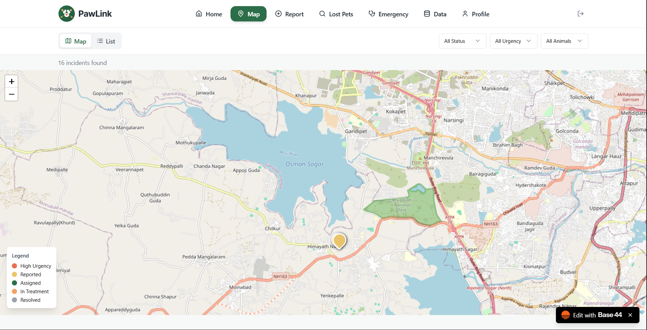647x330 pixels.
Task: Click the logout icon in header
Action: pos(581,14)
